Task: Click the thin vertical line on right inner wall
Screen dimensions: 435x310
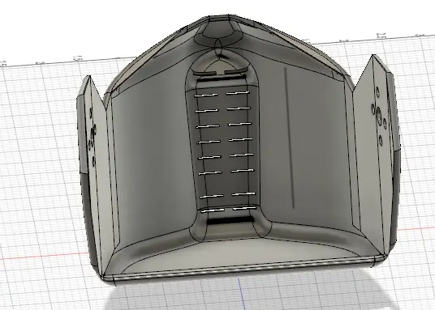Action: [x=289, y=138]
